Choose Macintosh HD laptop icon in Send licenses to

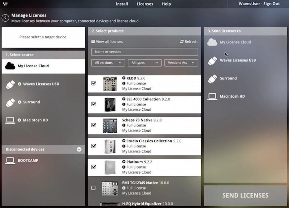coord(212,97)
